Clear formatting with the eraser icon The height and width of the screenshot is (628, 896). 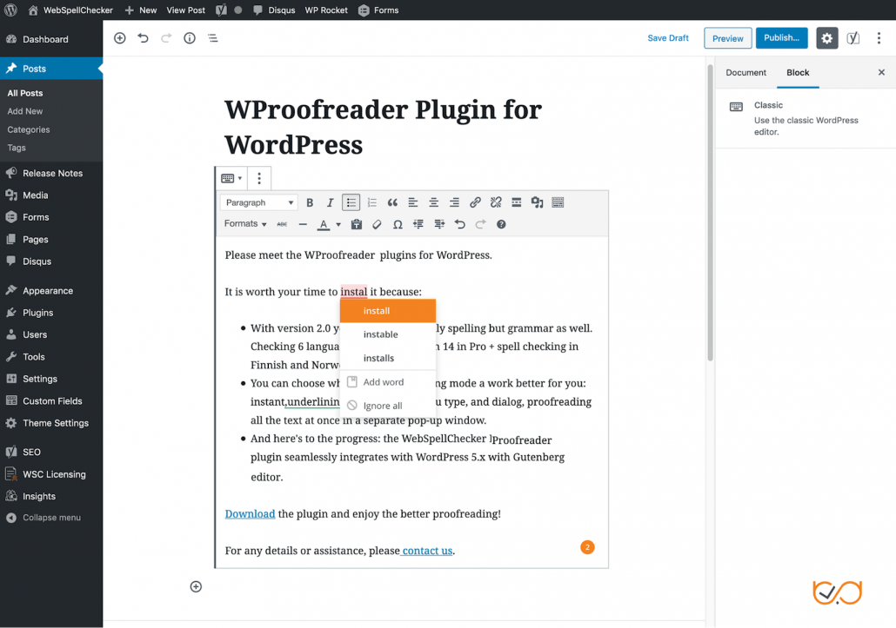pos(376,224)
